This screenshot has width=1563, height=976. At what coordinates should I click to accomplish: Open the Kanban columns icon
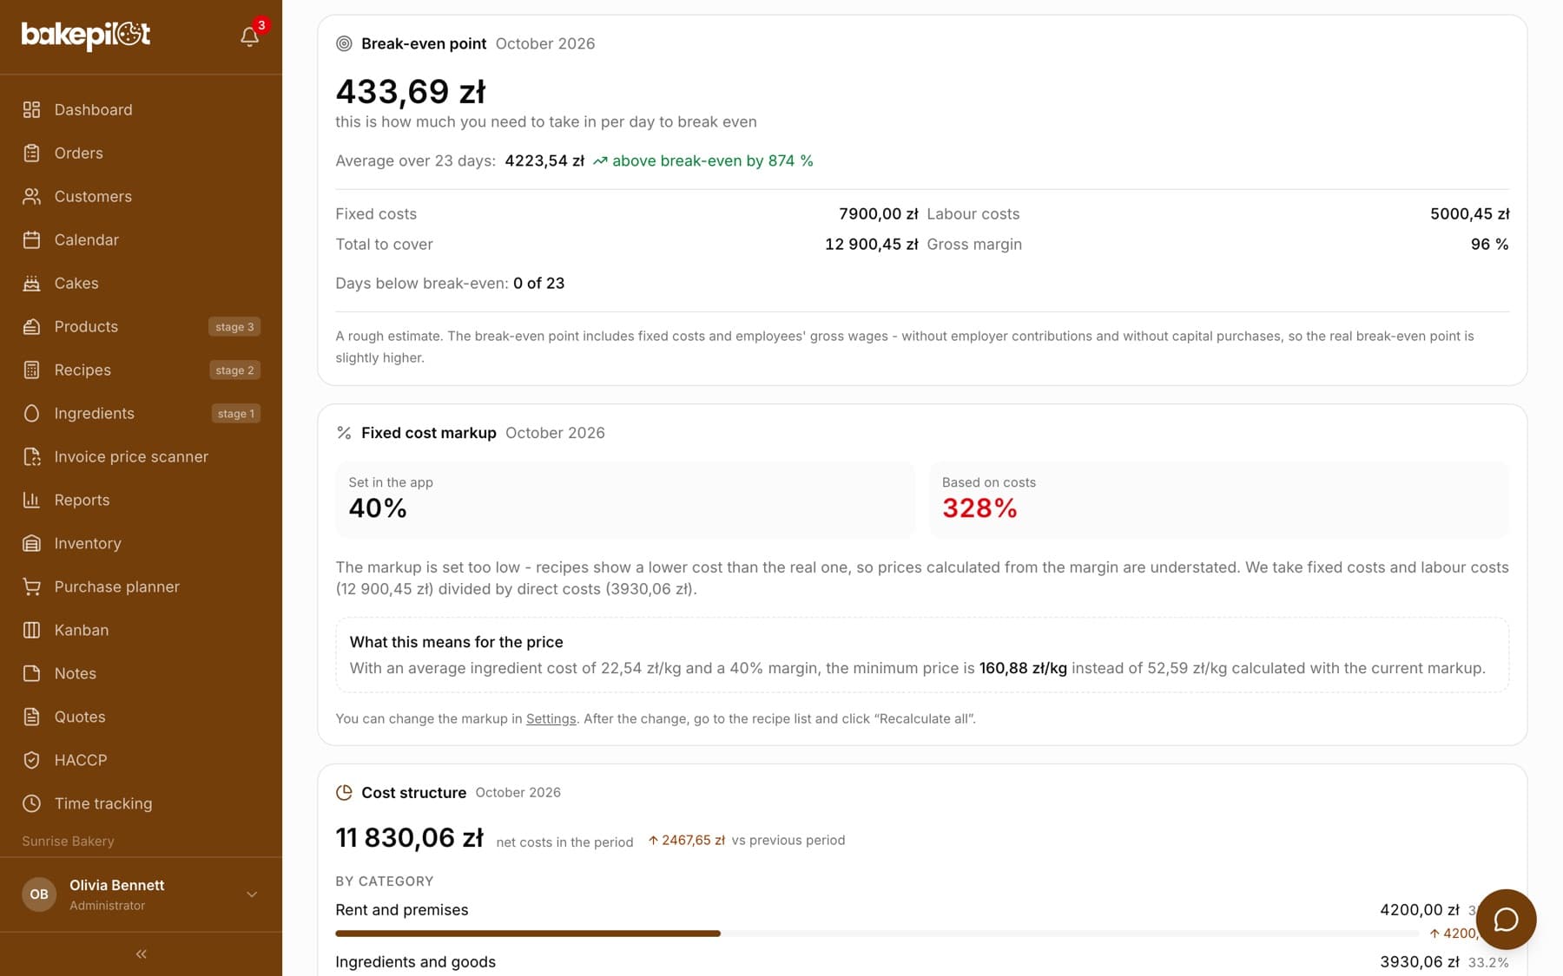[x=32, y=630]
